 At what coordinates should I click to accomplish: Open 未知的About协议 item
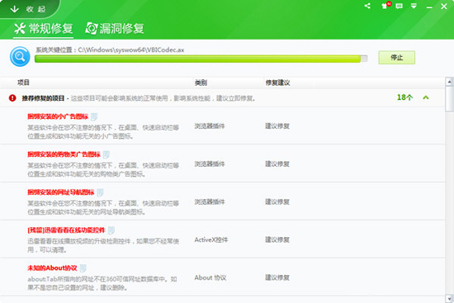click(x=52, y=268)
